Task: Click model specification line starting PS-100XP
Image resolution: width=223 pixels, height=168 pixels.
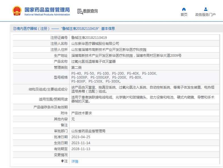Action: [x=107, y=77]
